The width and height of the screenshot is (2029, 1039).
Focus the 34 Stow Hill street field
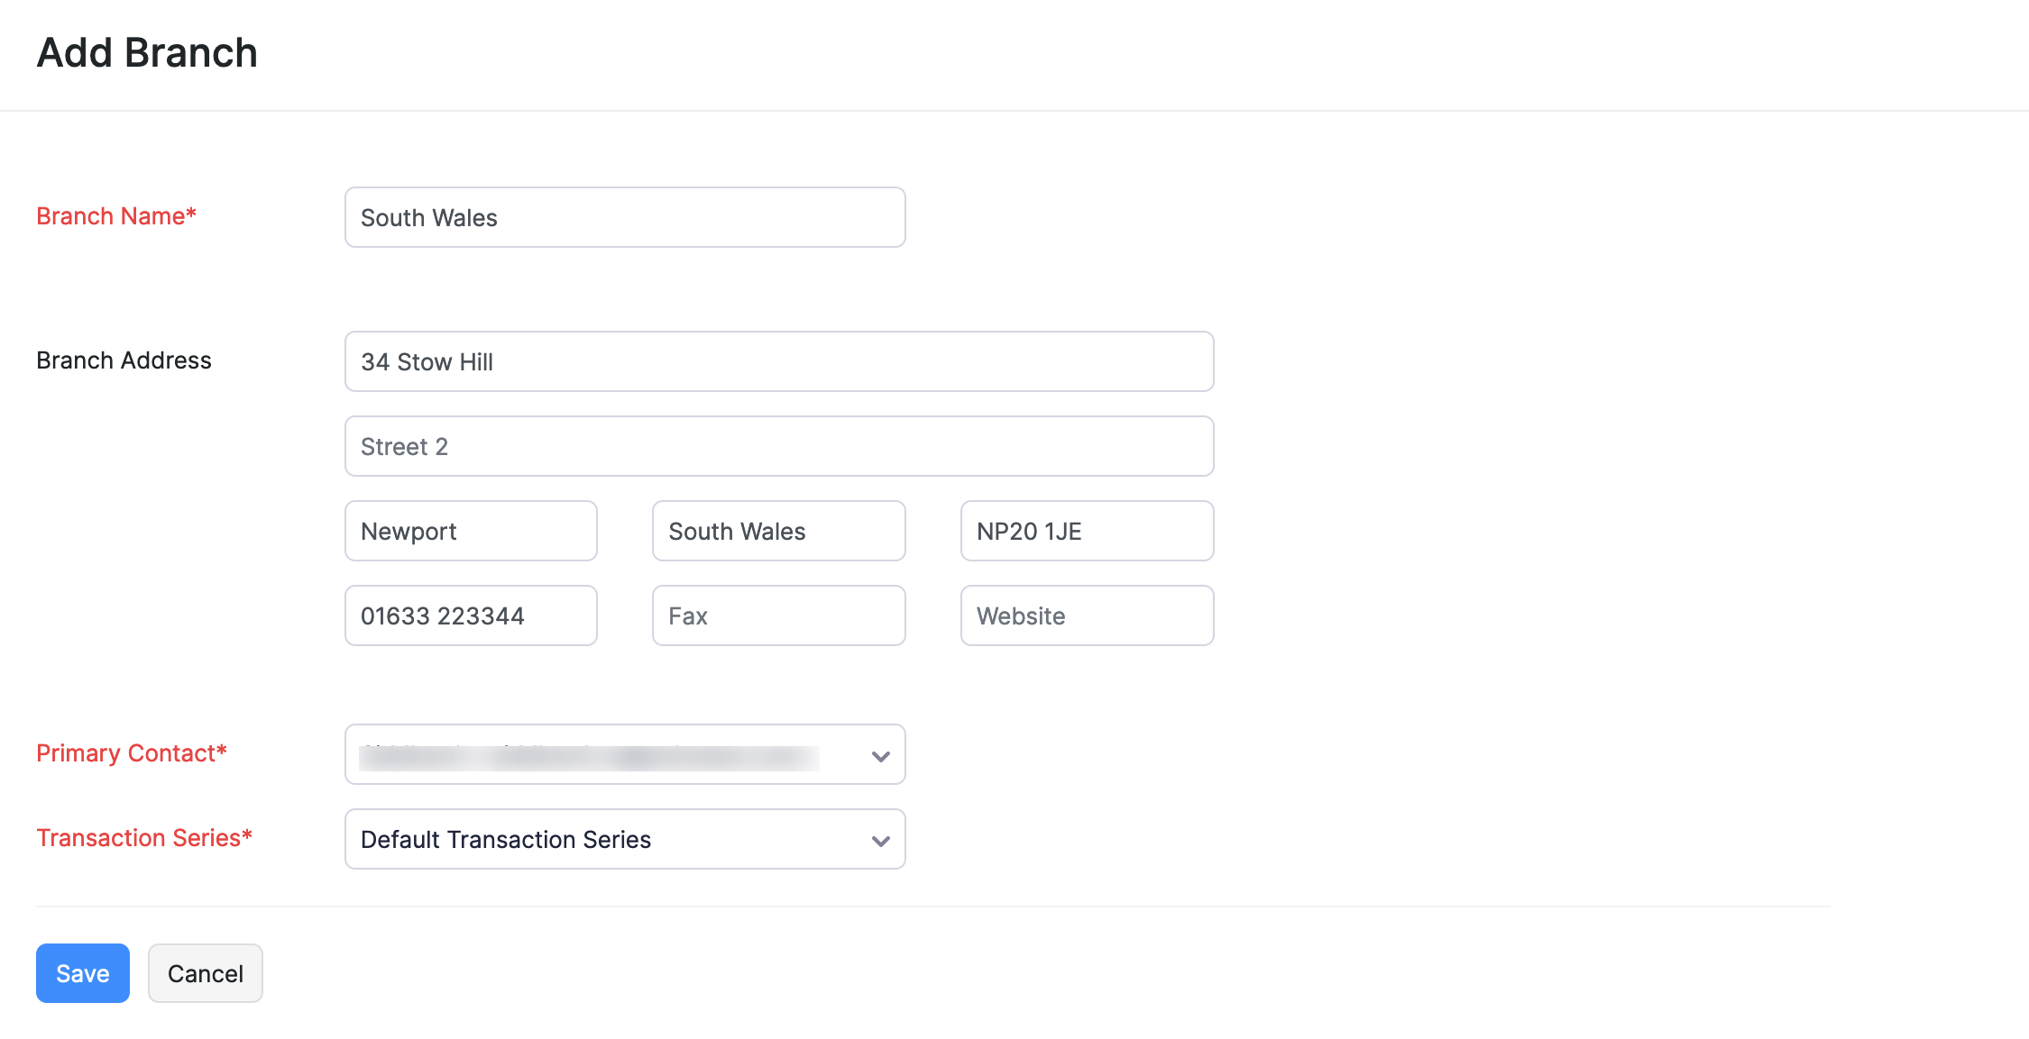(778, 361)
